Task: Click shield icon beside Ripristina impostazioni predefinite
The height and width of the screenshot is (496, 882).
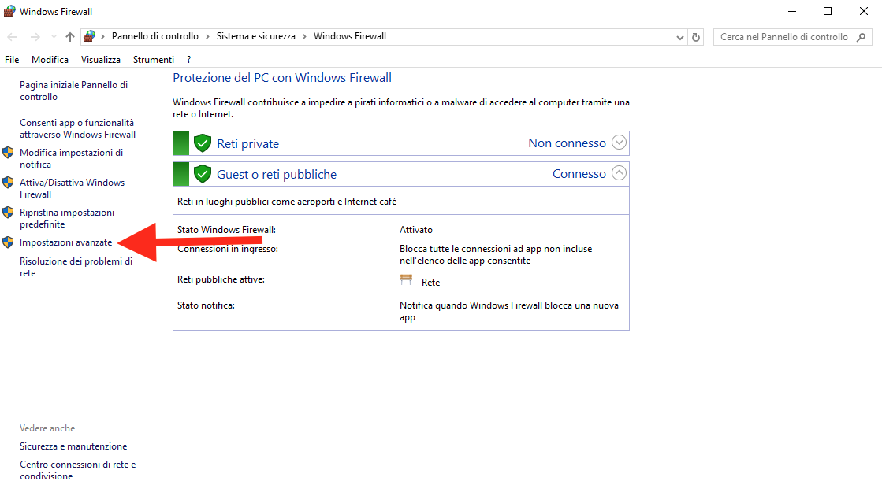Action: click(x=8, y=213)
